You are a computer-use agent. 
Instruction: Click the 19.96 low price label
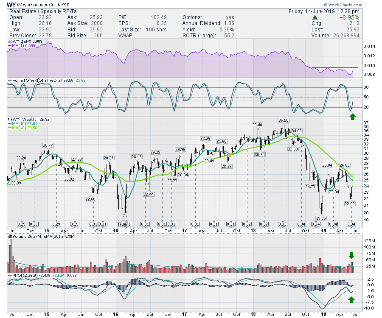321,218
